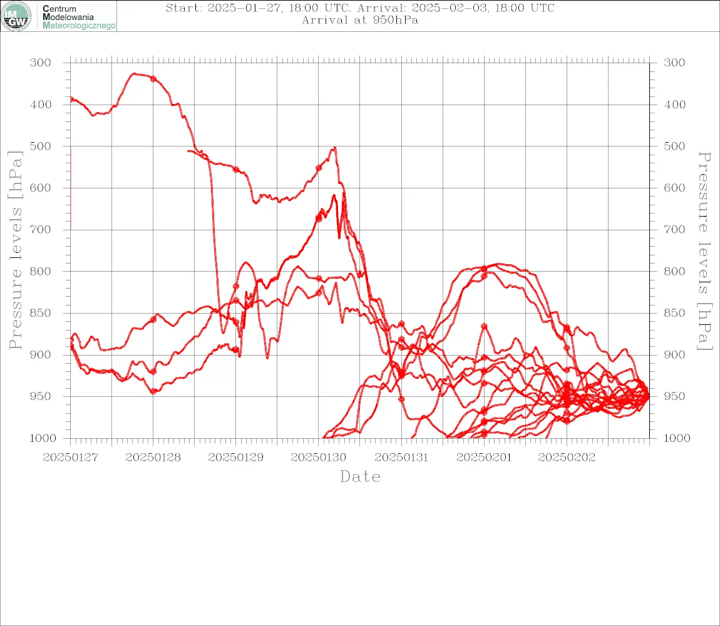
Task: Click the right axis value 400
Action: (674, 105)
